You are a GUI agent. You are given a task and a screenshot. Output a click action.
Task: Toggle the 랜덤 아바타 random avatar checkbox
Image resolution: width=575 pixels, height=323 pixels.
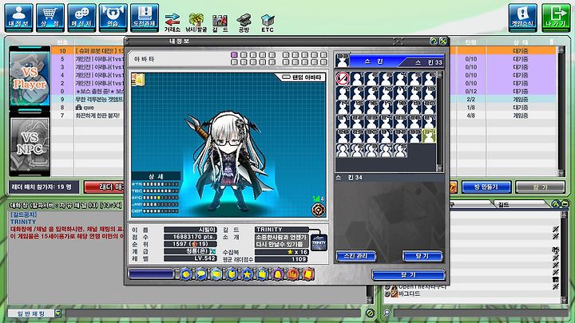[286, 77]
